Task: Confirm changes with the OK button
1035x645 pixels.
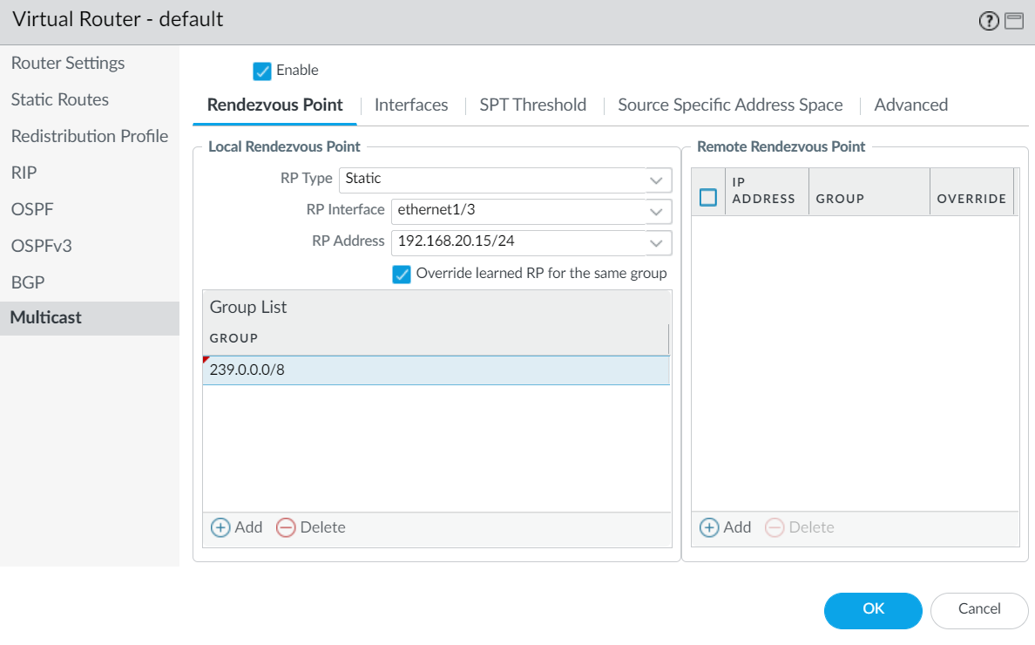Action: tap(872, 611)
